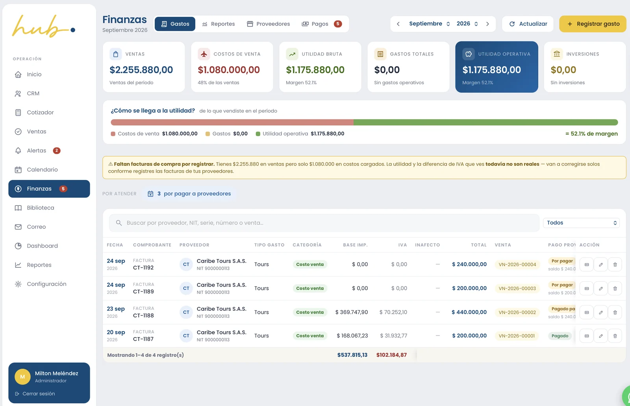Click the green utilidad operativa bar segment
This screenshot has width=630, height=406.
point(485,122)
